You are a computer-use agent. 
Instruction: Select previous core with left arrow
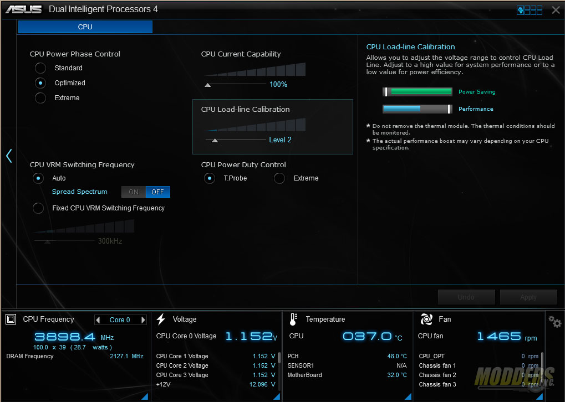pyautogui.click(x=98, y=320)
